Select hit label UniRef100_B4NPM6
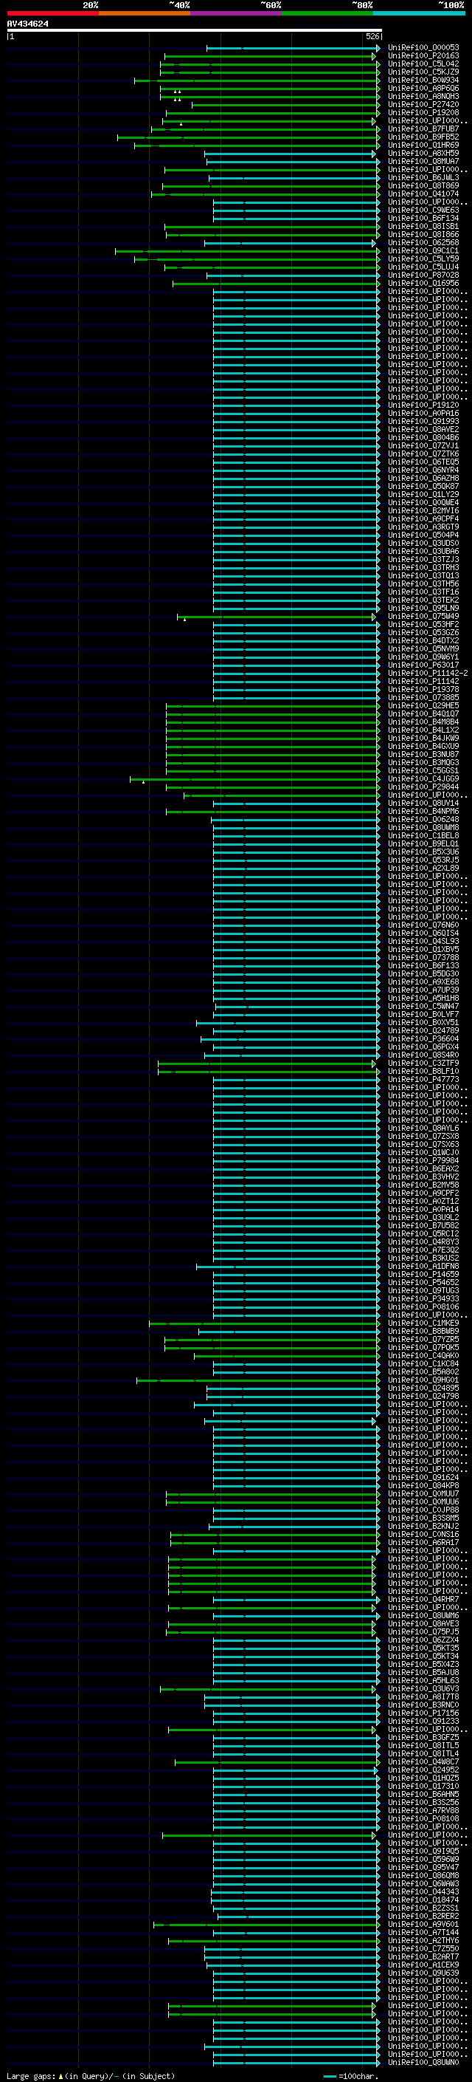Screen dimensions: 472x2082 423,812
